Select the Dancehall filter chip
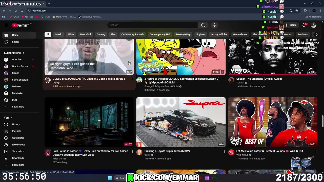This screenshot has height=182, width=324. (x=86, y=34)
